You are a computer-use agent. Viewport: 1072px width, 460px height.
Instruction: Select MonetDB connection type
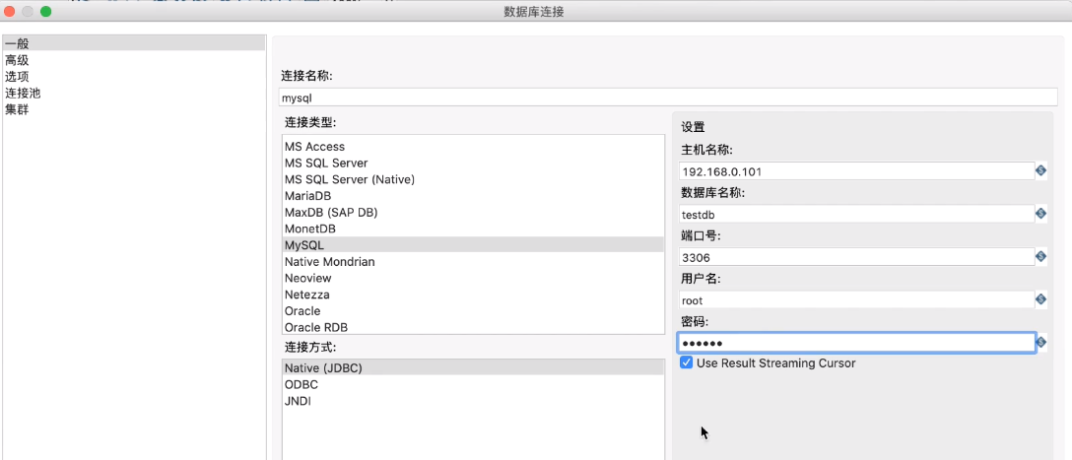(x=472, y=229)
